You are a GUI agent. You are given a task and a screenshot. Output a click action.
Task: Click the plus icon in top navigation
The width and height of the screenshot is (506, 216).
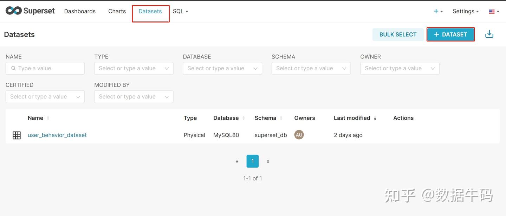[x=436, y=11]
